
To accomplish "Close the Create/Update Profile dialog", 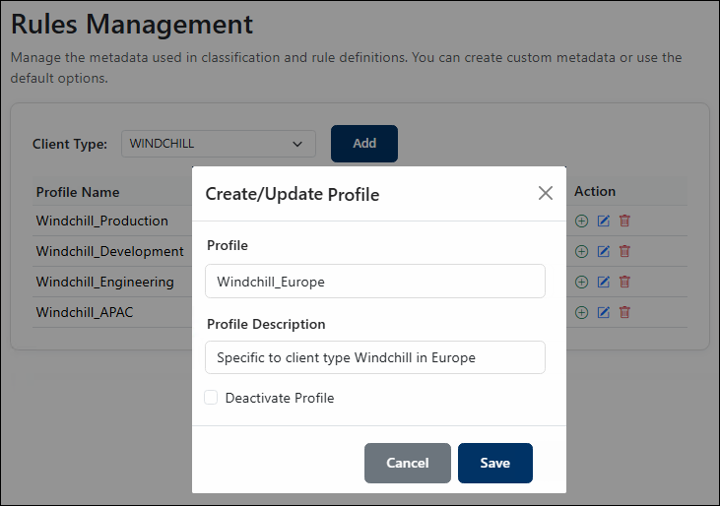I will pyautogui.click(x=545, y=193).
